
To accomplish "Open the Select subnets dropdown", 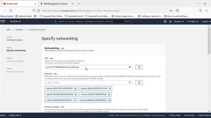I will tap(88, 83).
